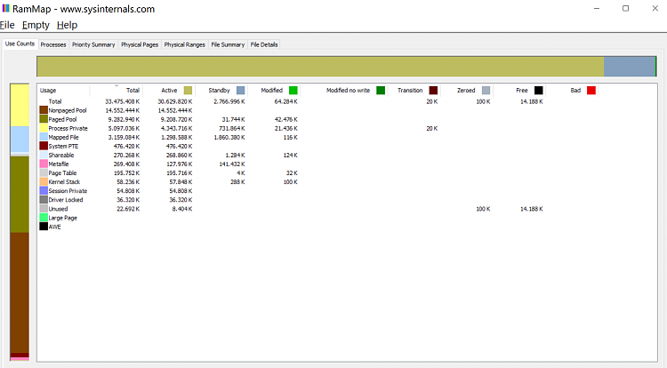Switch to the Priority Summary tab
667x368 pixels.
[93, 44]
